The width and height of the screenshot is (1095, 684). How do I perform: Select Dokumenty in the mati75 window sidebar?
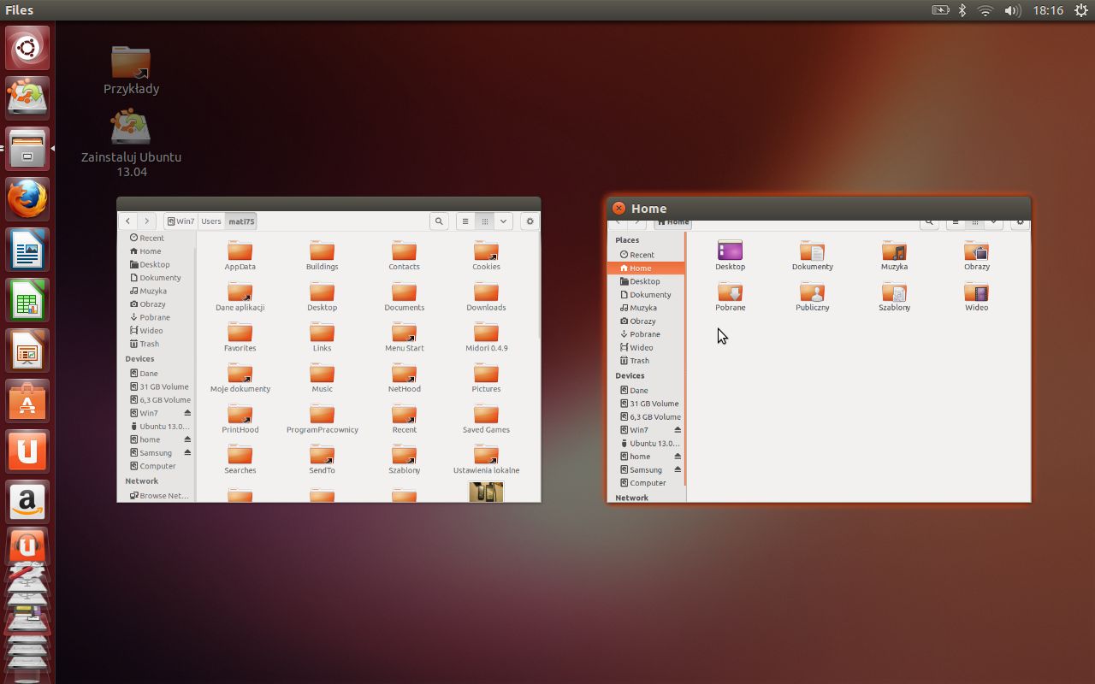pos(155,278)
